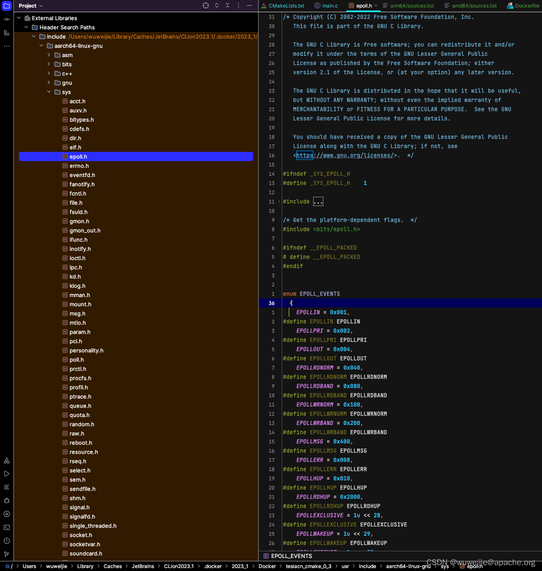The image size is (542, 571).
Task: Close the epoll.h editor tab
Action: click(x=376, y=6)
